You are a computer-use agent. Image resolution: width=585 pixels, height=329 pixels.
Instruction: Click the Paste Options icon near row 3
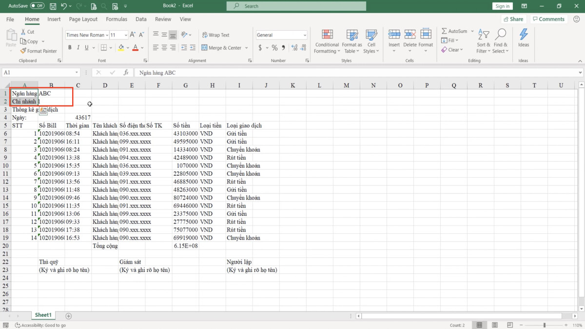coord(43,111)
